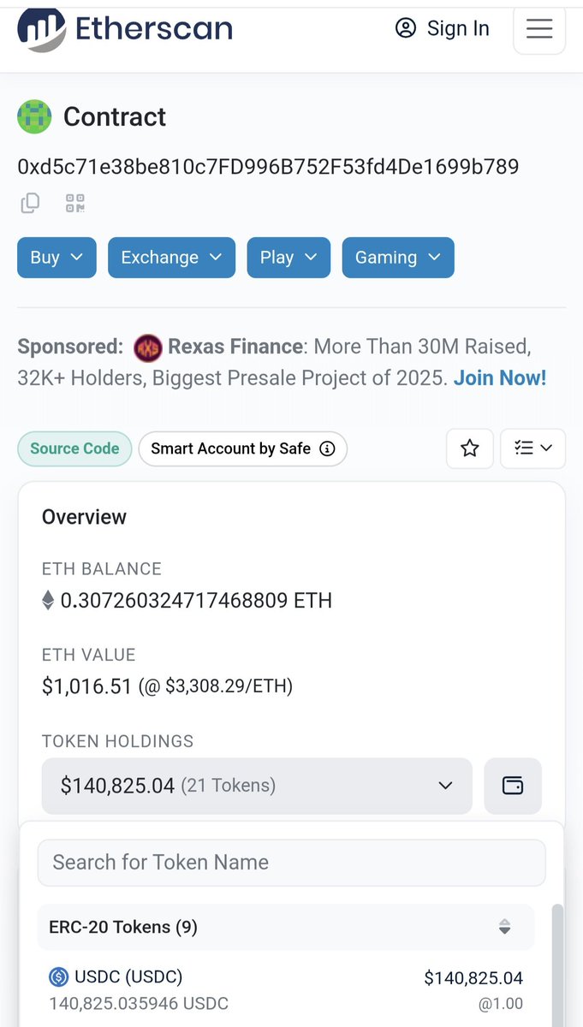Viewport: 583px width, 1027px height.
Task: Select the USDC $140,825.04 value
Action: 473,977
